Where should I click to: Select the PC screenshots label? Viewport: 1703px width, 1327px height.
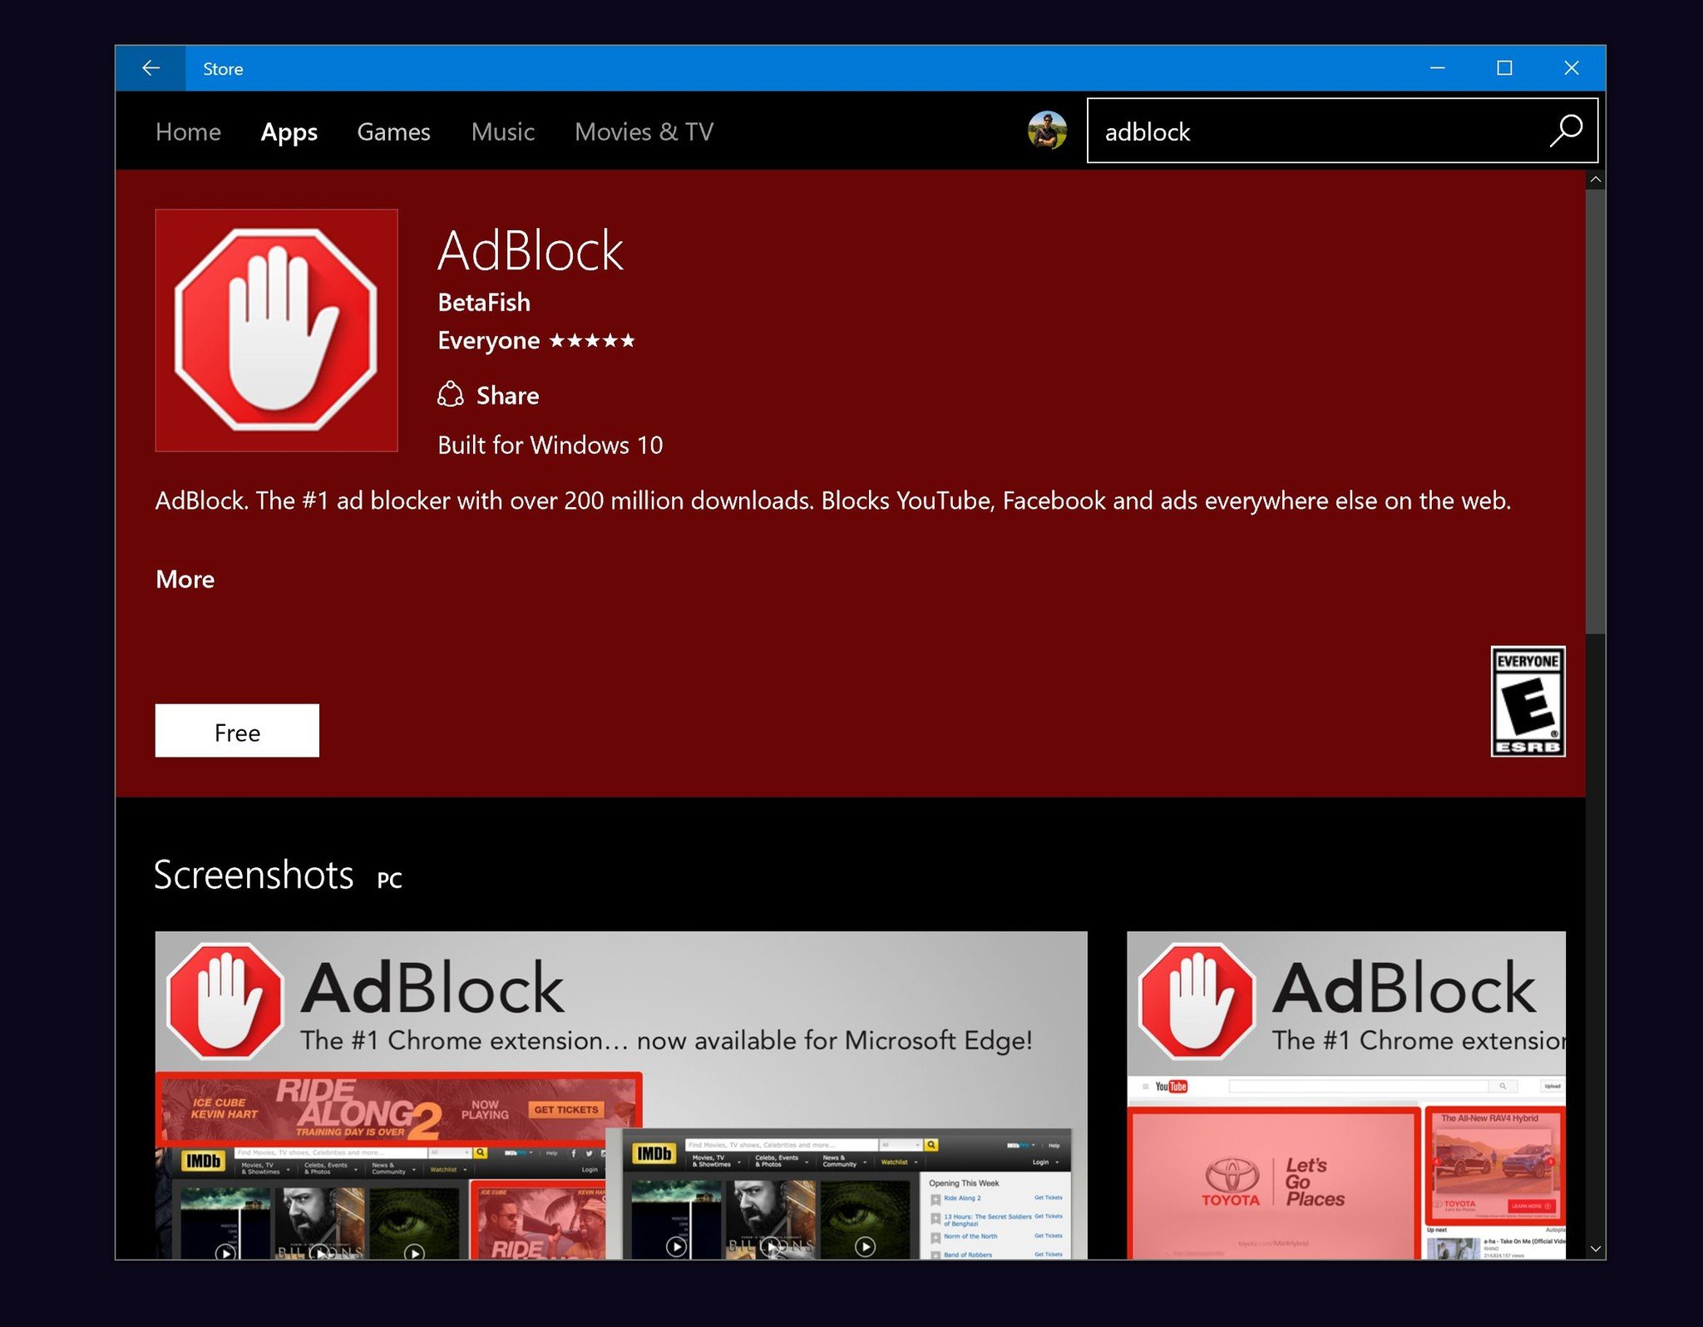point(389,880)
